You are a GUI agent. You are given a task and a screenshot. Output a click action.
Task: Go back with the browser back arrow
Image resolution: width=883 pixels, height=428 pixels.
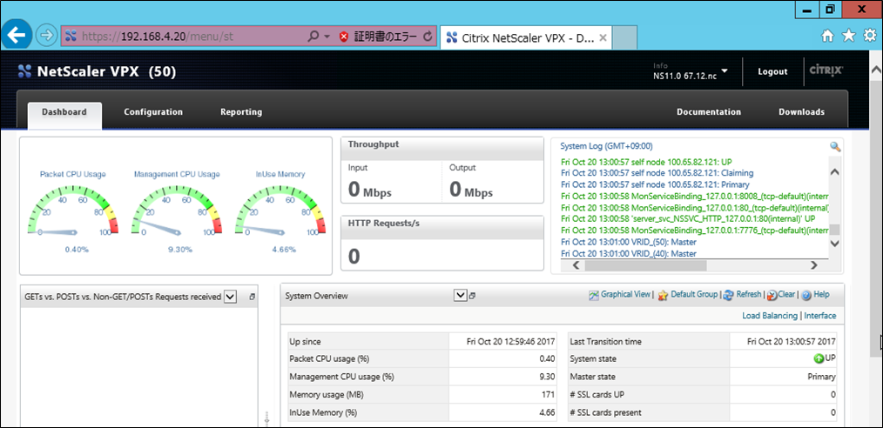(17, 36)
